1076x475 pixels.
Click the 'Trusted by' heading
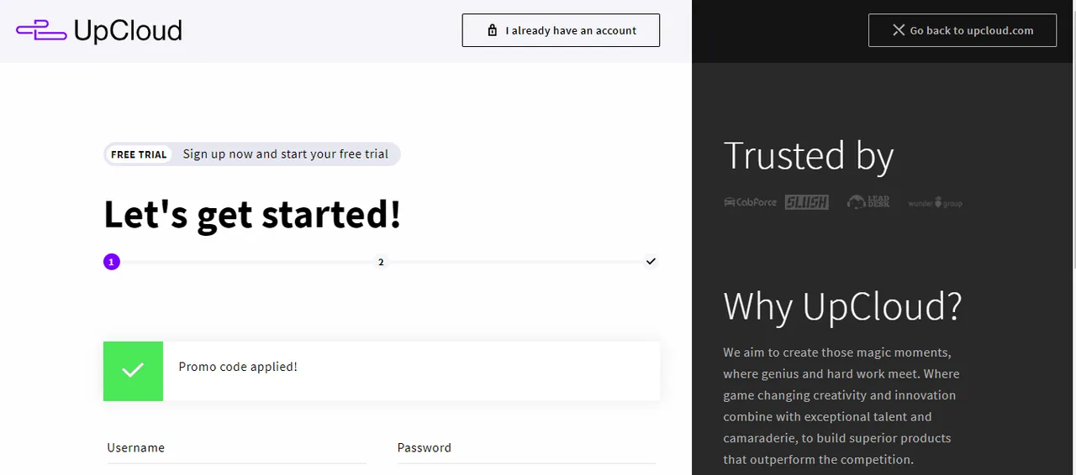(809, 156)
